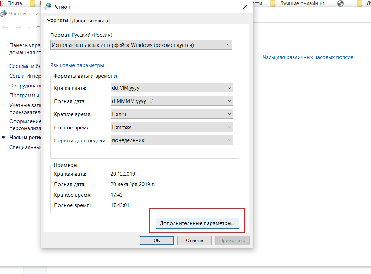
Task: Click the clock icon beside Часы и регион
Action: [3, 14]
